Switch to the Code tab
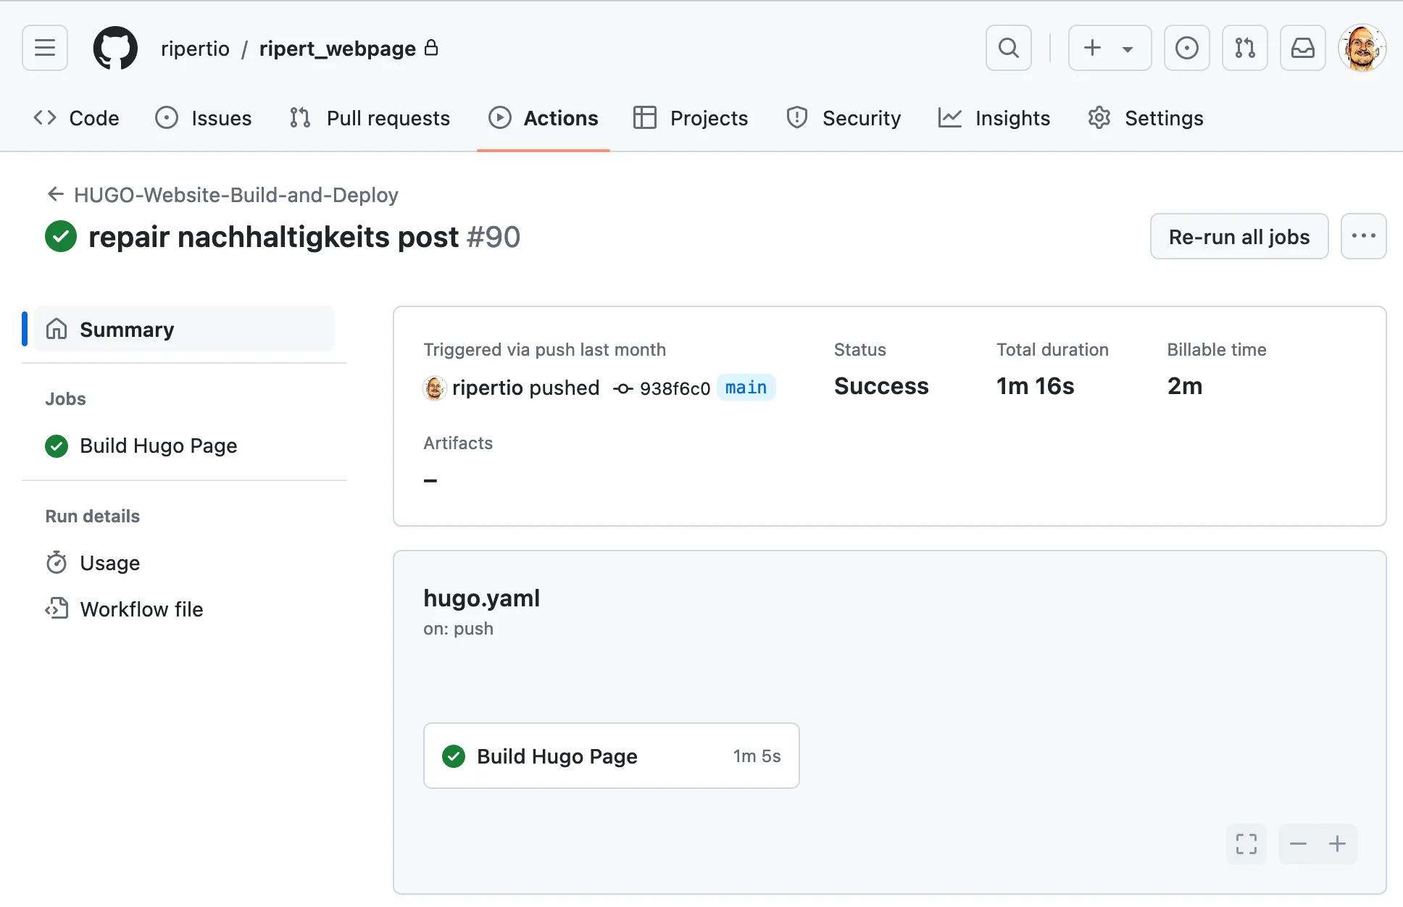 76,117
